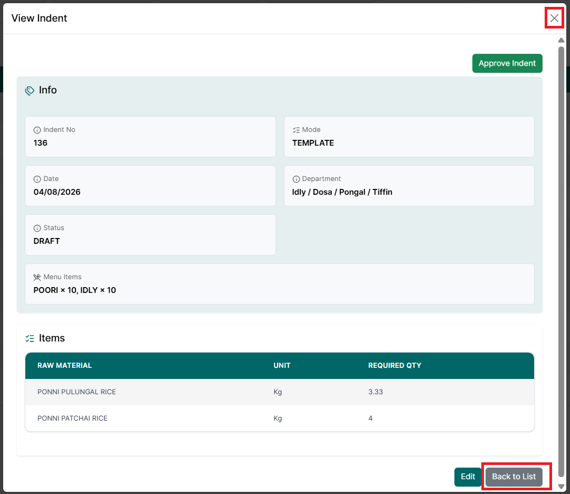Click the Indent No label
Viewport: 570px width, 494px height.
coord(59,130)
